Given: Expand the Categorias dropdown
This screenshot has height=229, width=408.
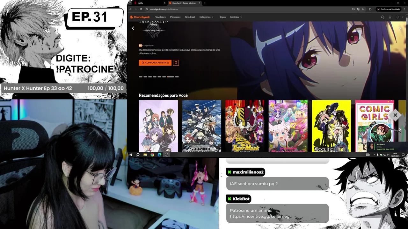Looking at the screenshot, I should 207,17.
